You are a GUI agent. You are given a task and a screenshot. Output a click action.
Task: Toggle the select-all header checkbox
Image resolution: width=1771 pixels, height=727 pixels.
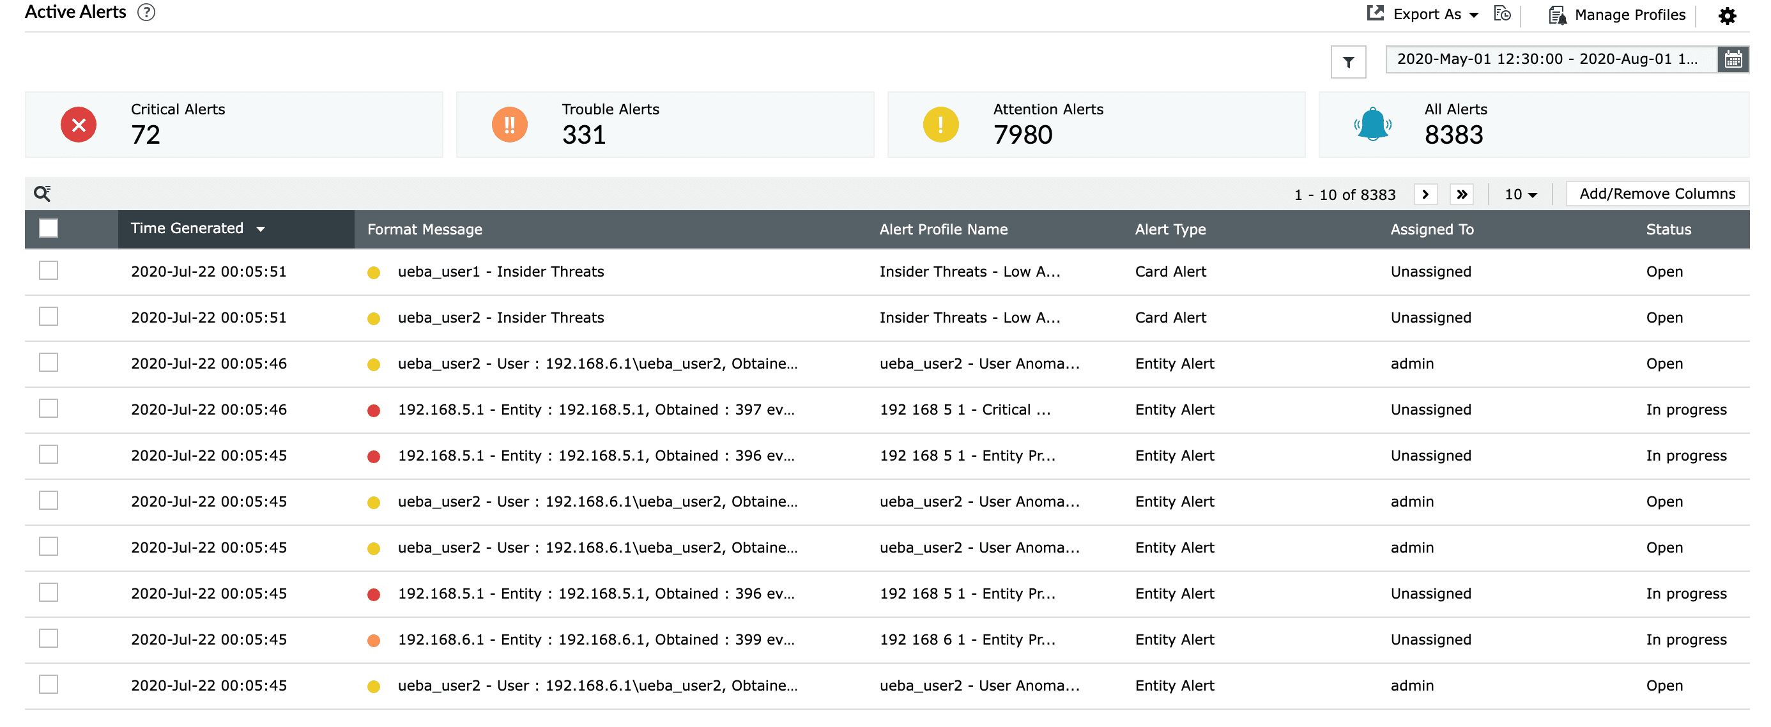[48, 228]
